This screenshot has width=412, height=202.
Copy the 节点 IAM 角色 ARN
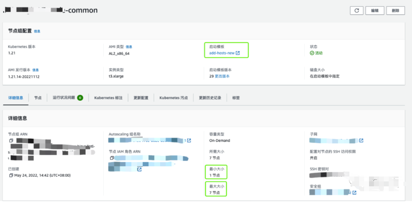point(112,158)
